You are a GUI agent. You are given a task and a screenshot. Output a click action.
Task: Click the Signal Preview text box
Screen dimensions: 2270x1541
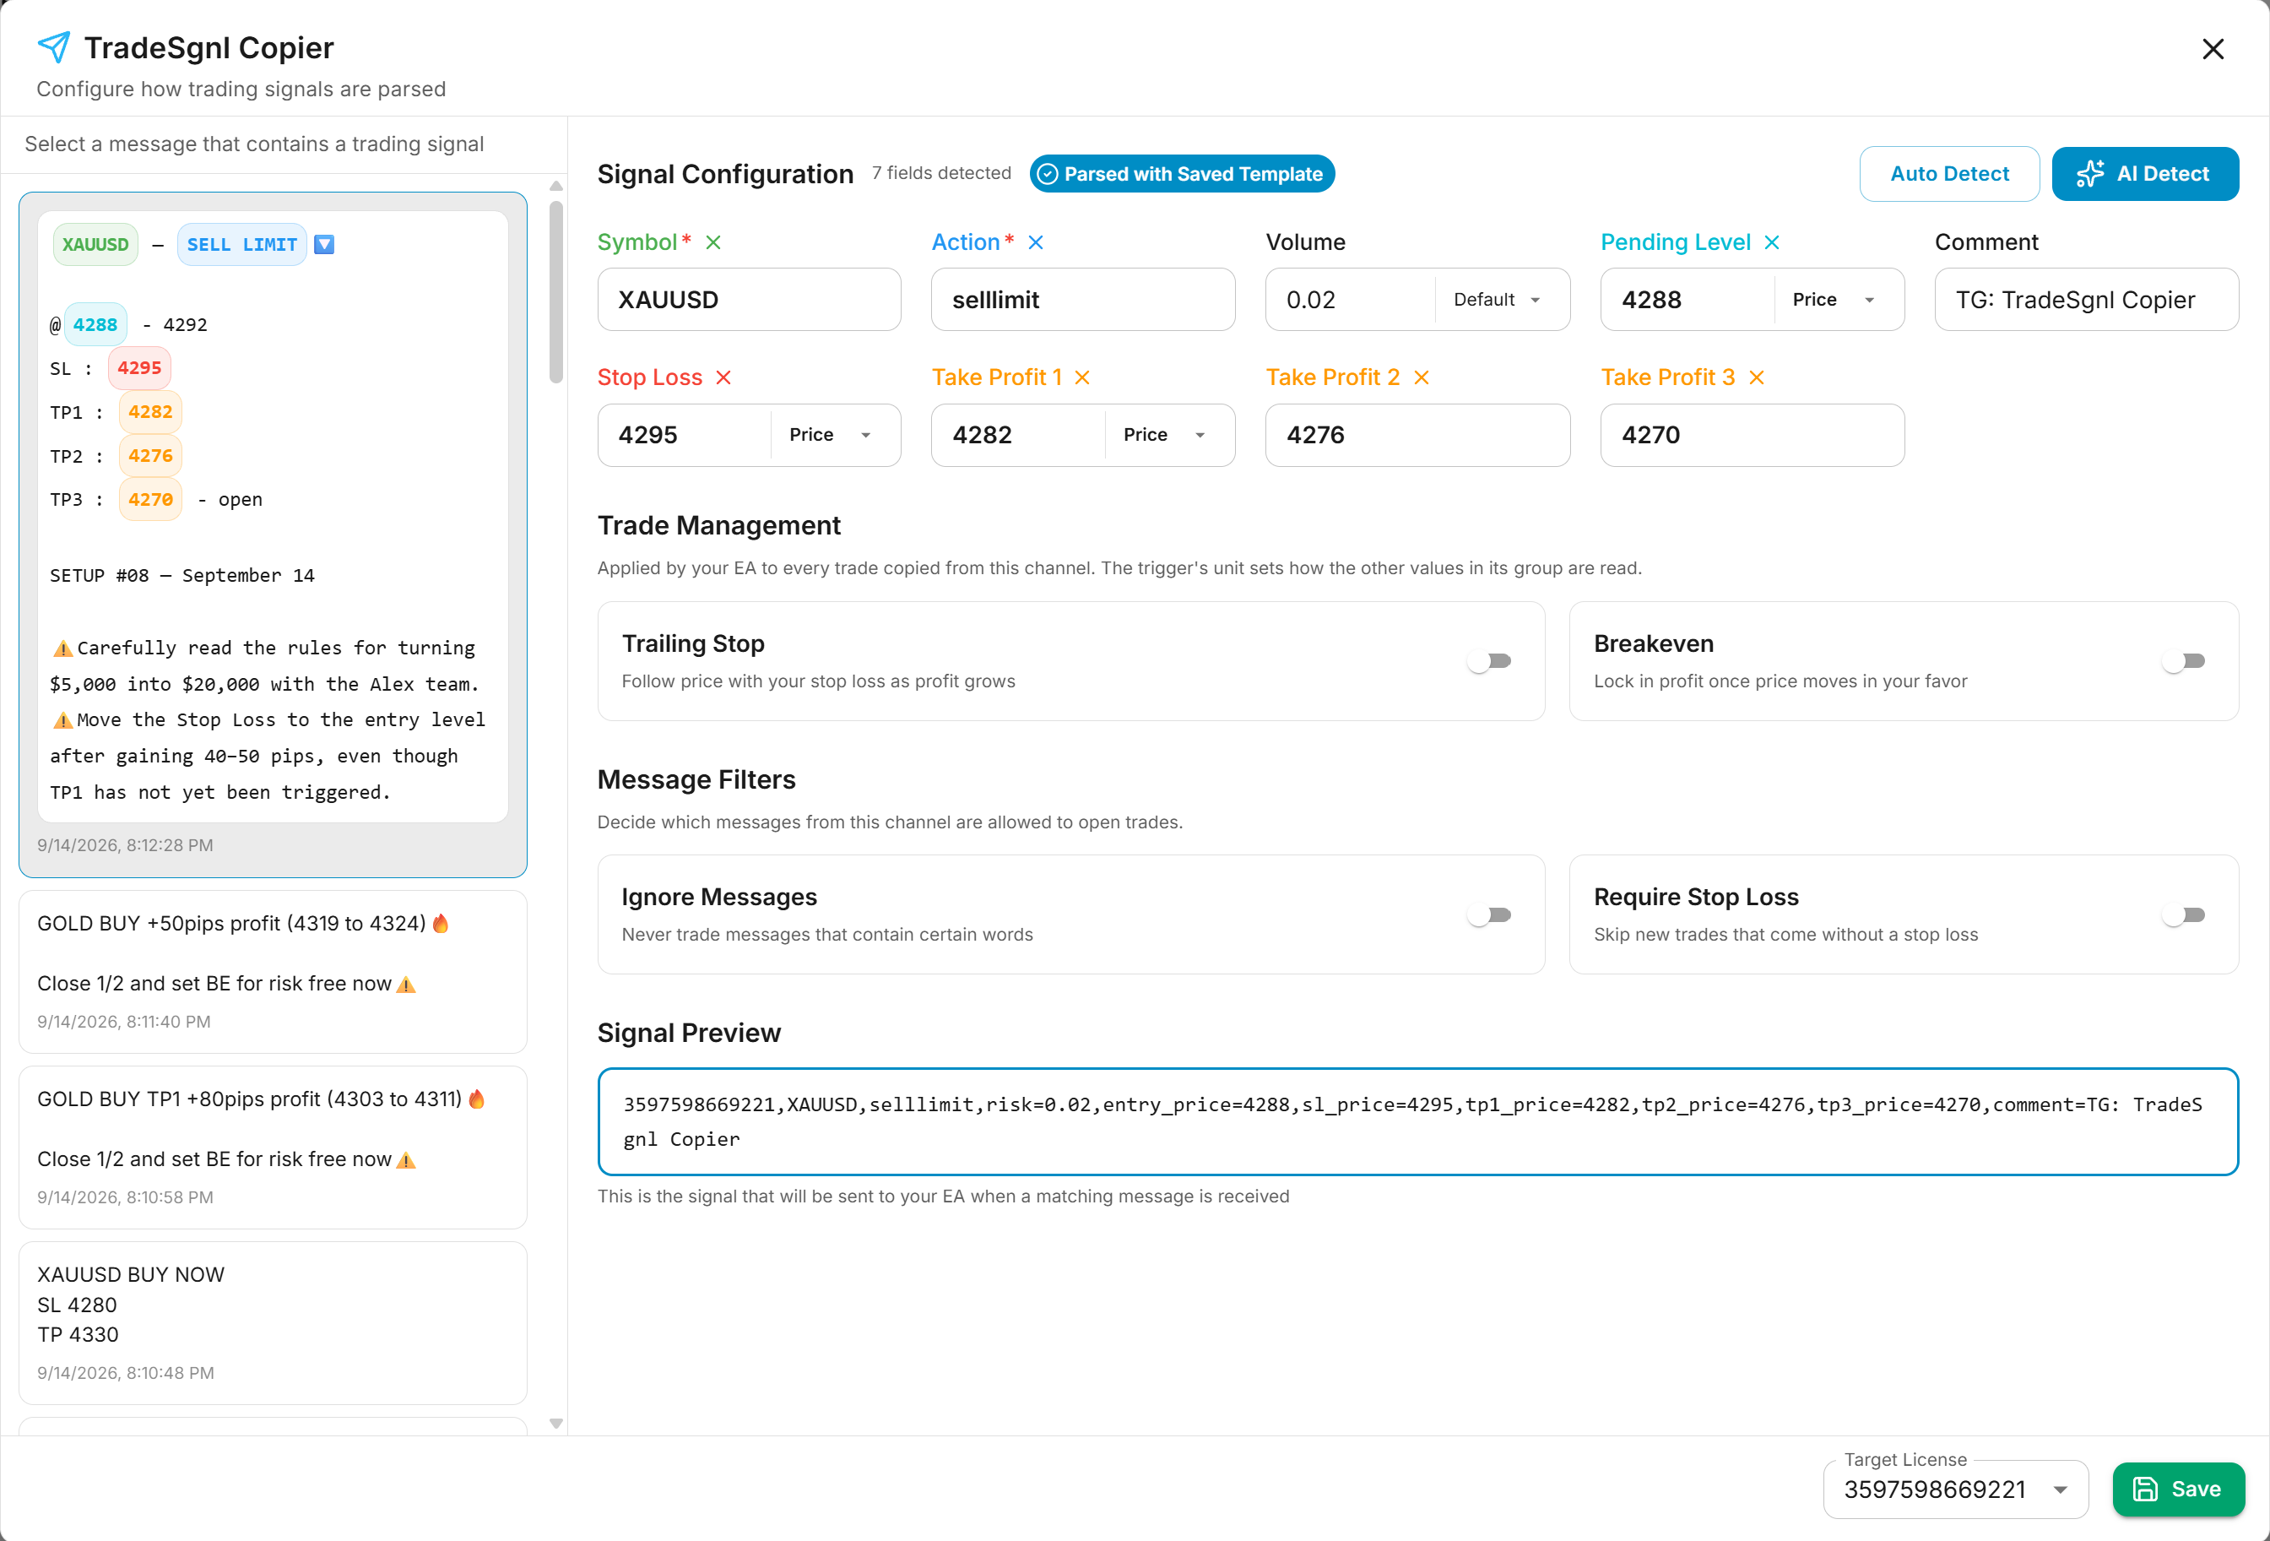(x=1417, y=1120)
